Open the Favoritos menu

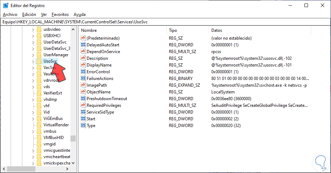(x=60, y=15)
